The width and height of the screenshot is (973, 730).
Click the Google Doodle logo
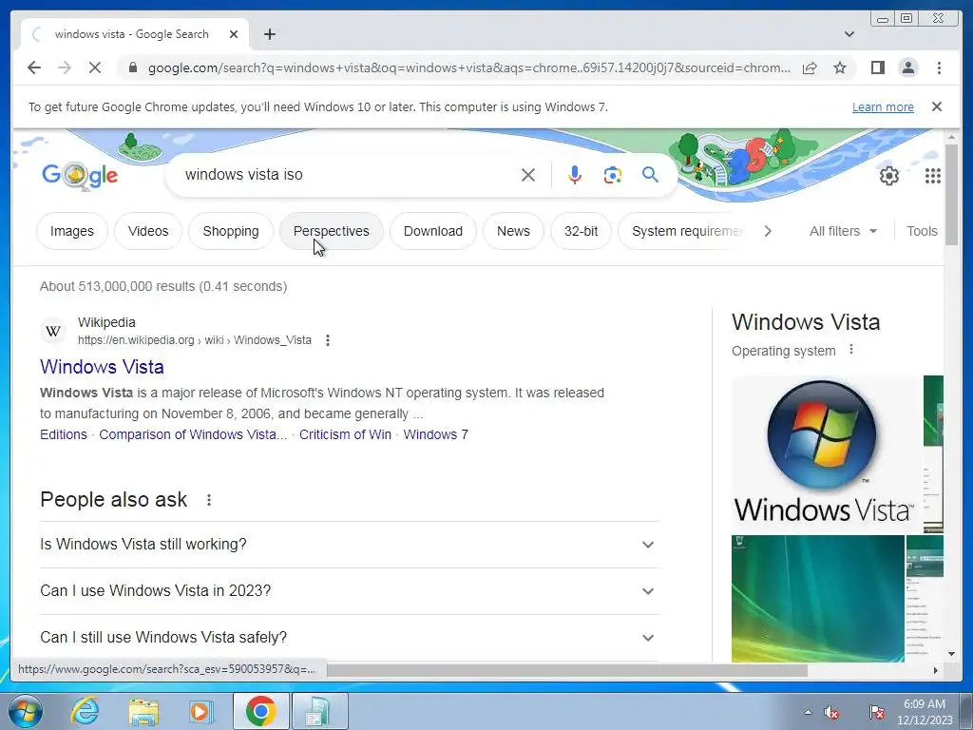[80, 176]
